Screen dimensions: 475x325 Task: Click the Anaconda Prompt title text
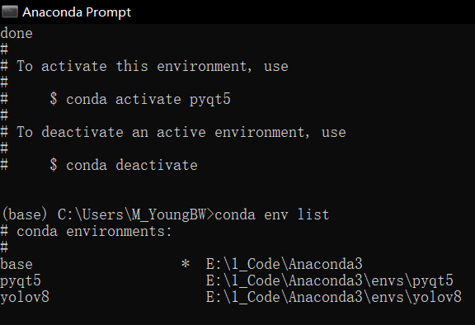point(77,12)
